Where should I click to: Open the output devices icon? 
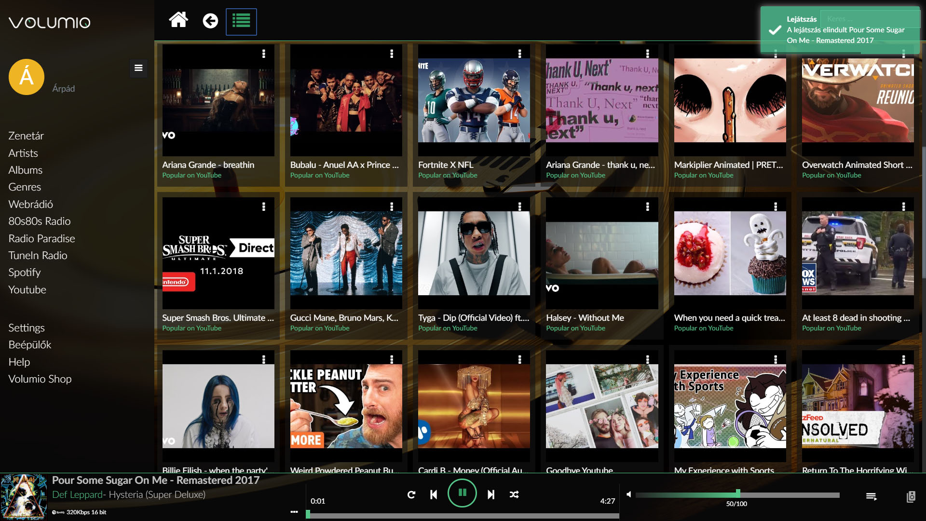point(911,496)
